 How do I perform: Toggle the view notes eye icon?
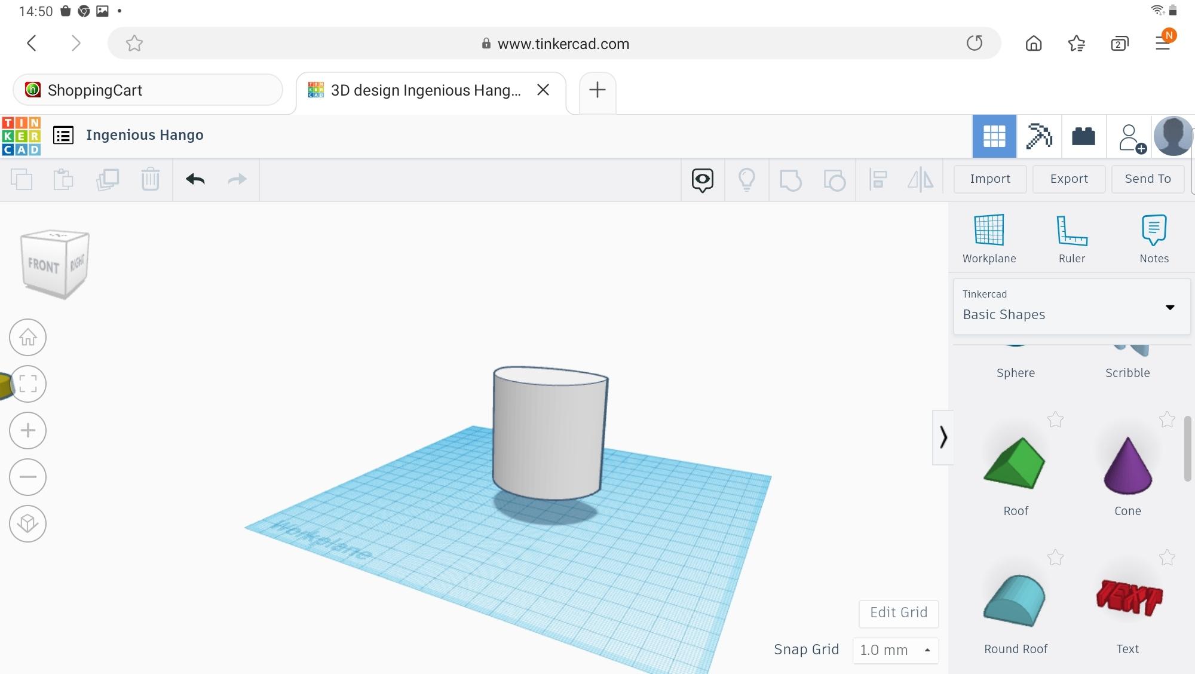pos(703,180)
